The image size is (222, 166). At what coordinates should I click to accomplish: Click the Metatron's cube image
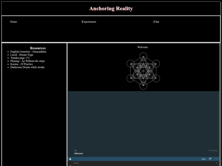tap(143, 71)
